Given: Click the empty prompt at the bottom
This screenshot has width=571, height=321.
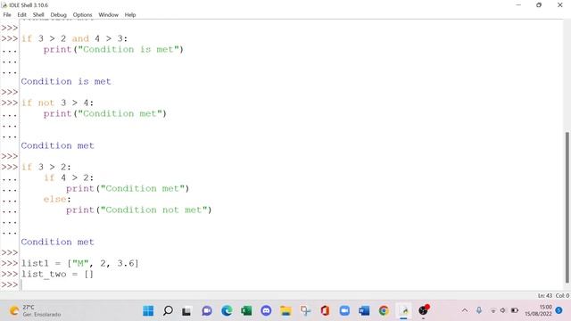Looking at the screenshot, I should (x=292, y=284).
